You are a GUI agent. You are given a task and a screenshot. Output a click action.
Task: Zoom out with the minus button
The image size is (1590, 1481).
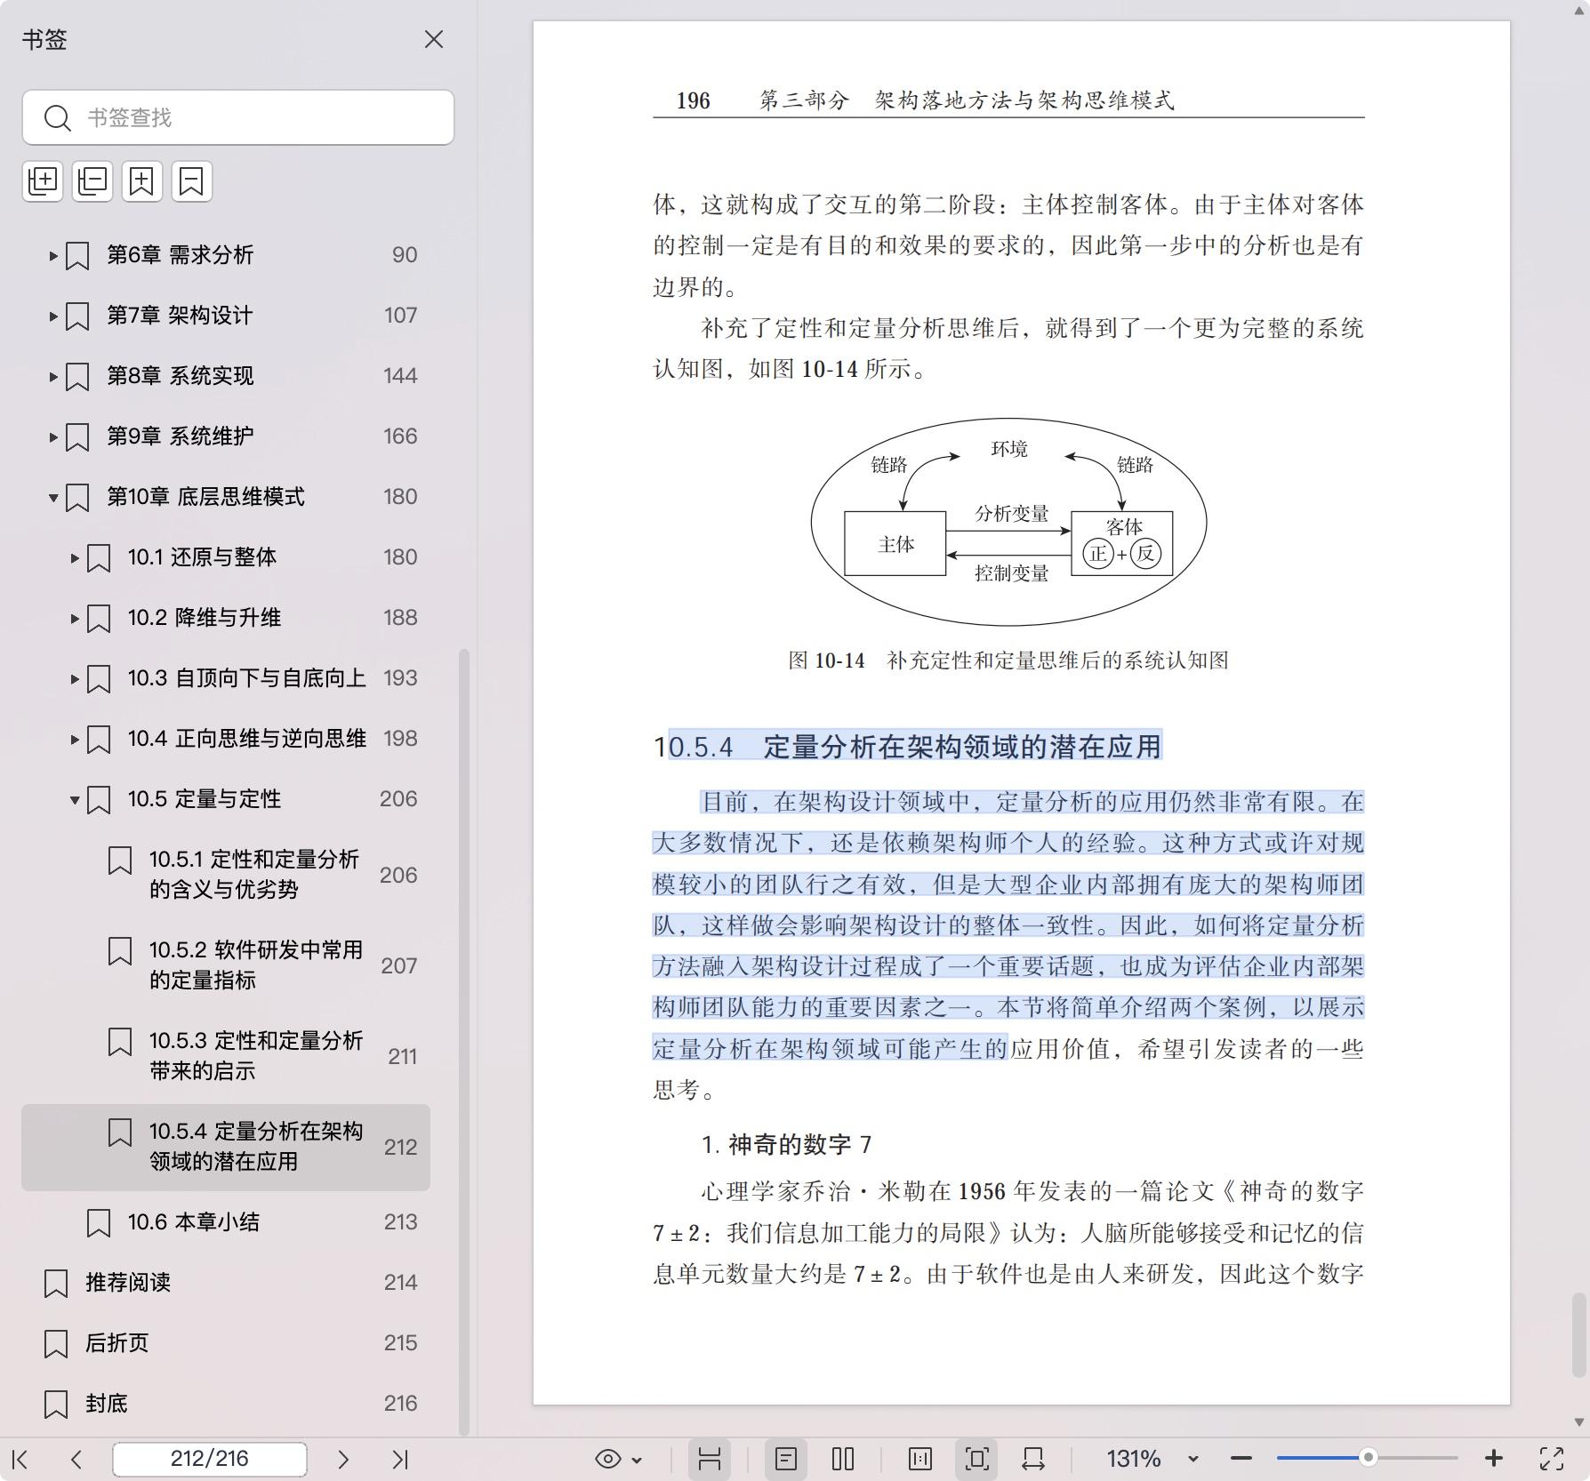tap(1241, 1459)
